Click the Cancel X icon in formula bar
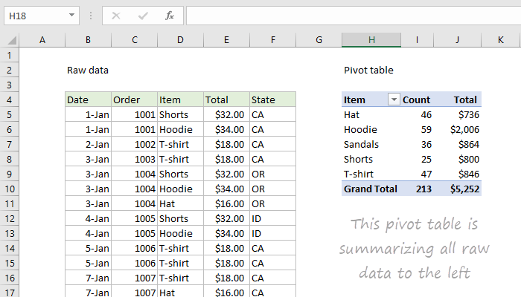 click(116, 15)
